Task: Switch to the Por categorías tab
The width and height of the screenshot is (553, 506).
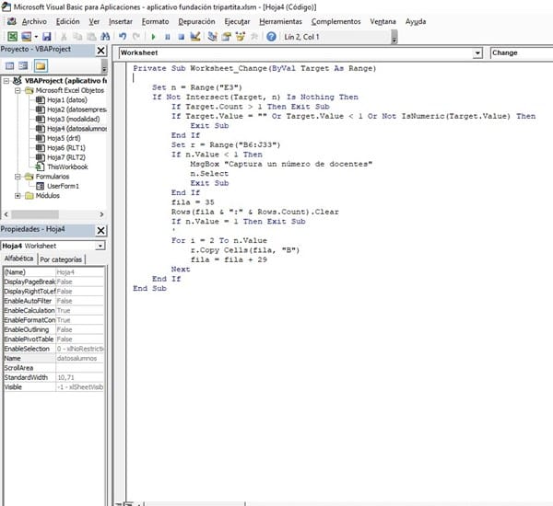Action: point(63,259)
